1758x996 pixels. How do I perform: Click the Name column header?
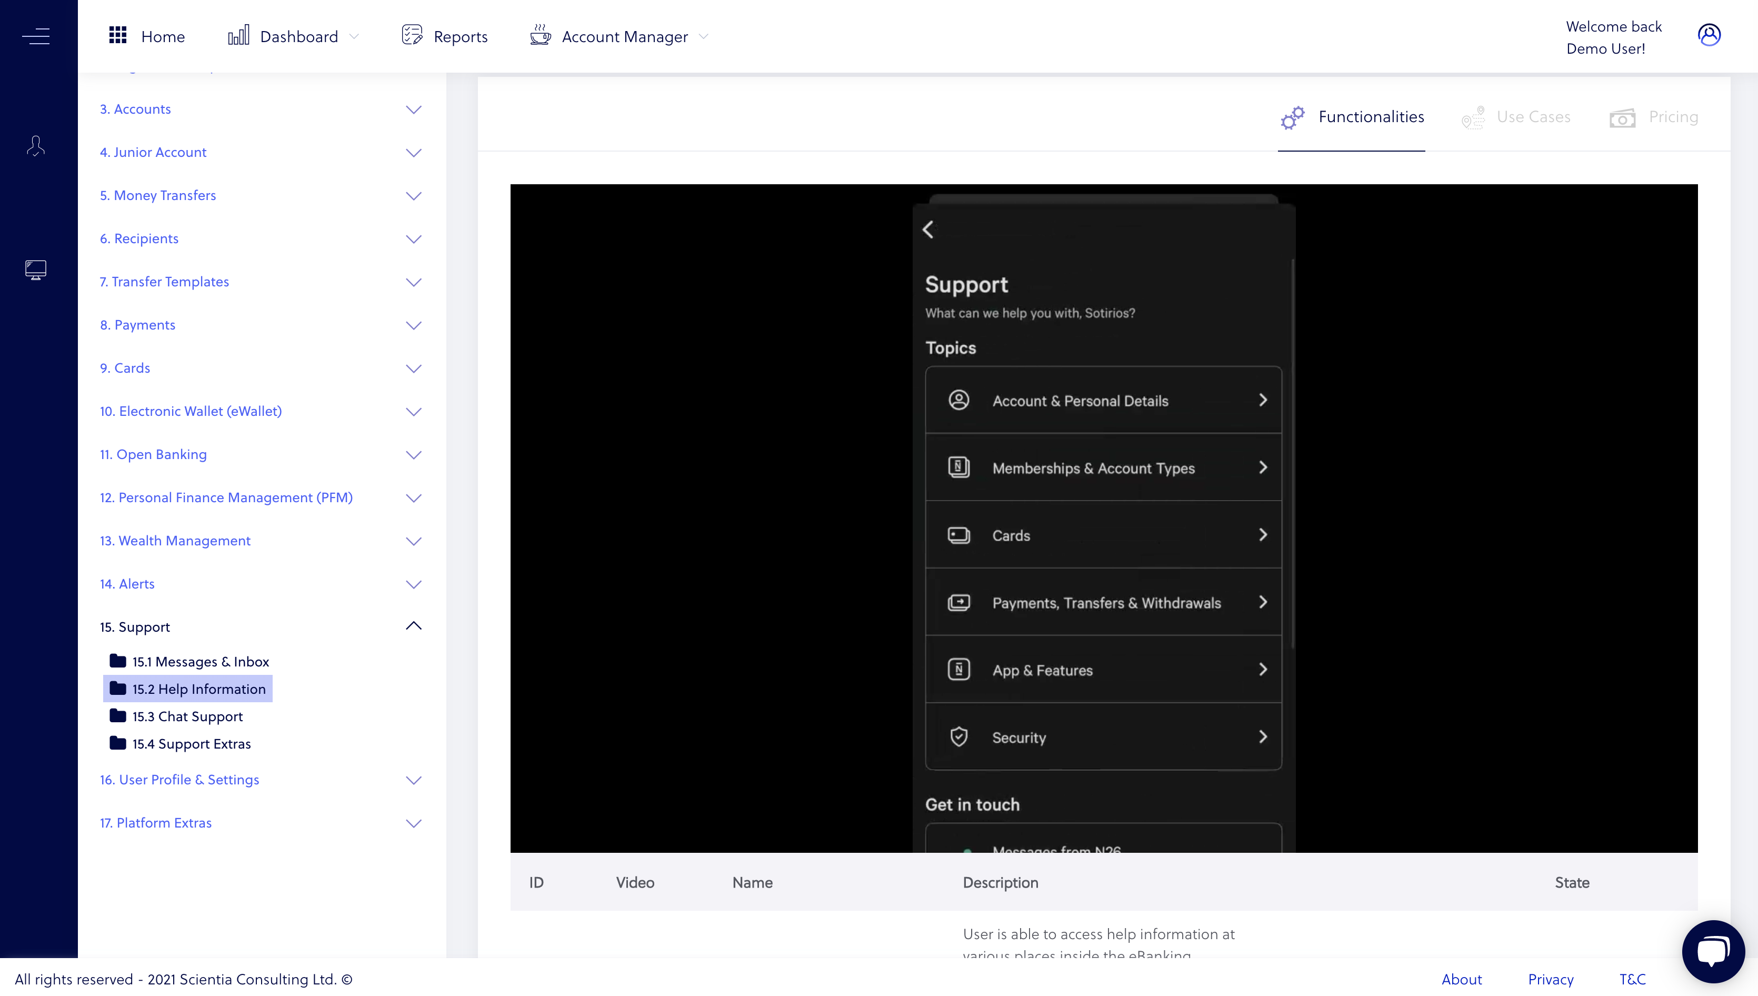click(x=752, y=882)
